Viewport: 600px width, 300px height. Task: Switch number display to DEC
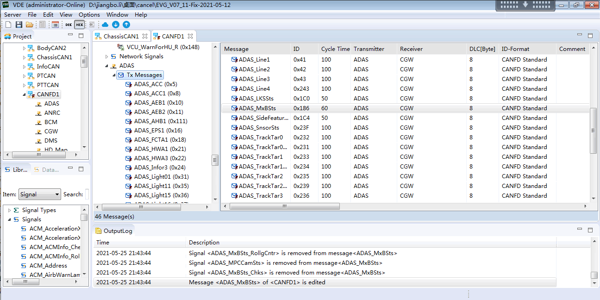[x=69, y=25]
